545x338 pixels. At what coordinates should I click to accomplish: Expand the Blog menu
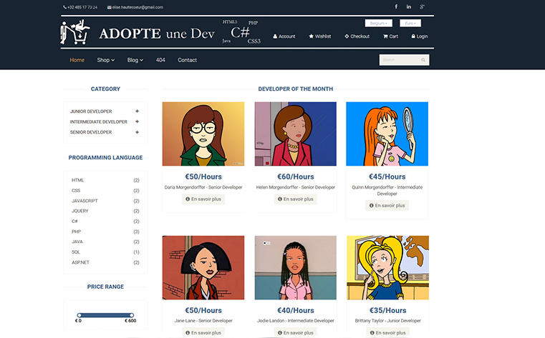coord(135,60)
